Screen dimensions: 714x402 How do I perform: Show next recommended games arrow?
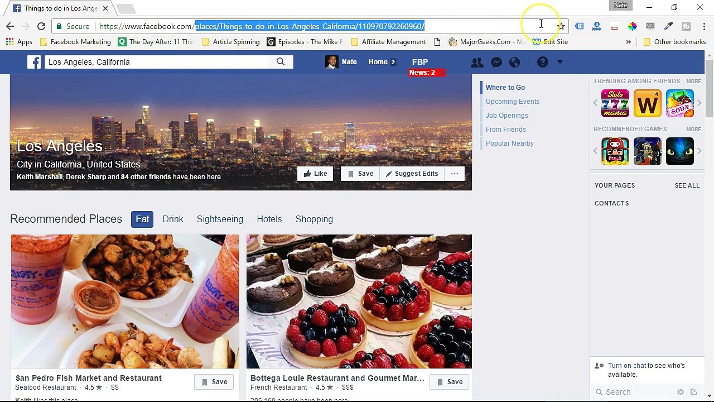point(699,151)
